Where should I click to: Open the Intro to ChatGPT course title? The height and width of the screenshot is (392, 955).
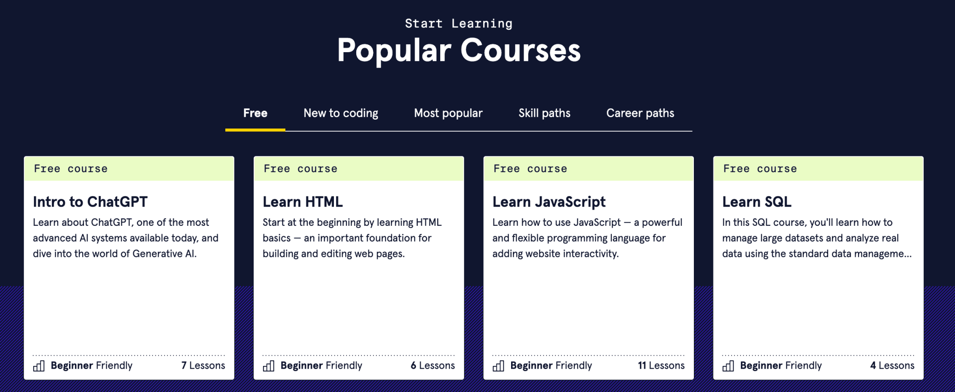90,202
